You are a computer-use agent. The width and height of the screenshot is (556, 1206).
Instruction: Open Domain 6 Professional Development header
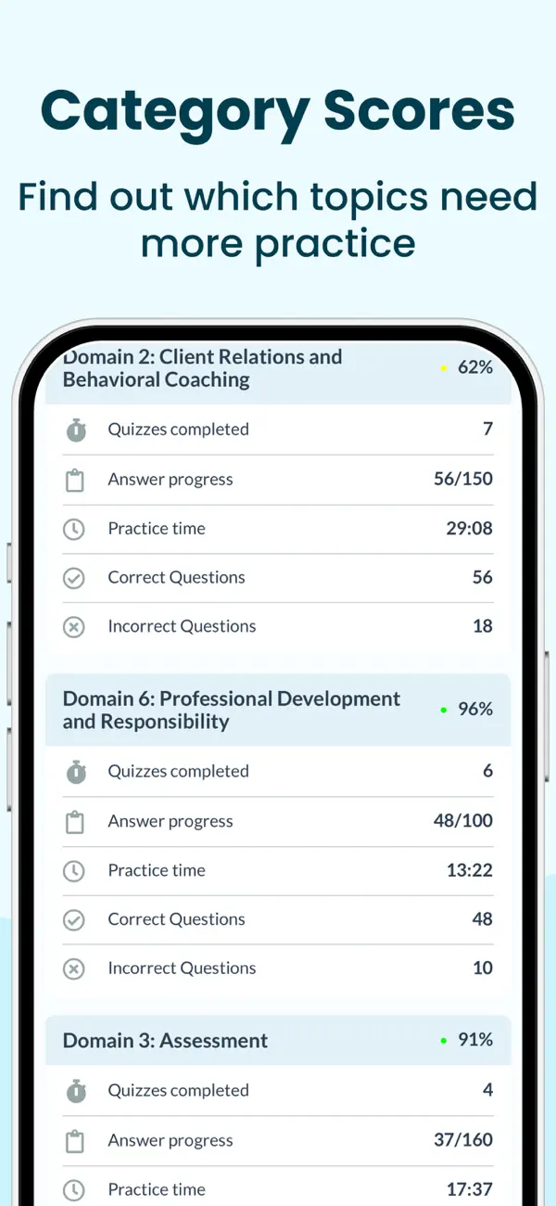(278, 710)
